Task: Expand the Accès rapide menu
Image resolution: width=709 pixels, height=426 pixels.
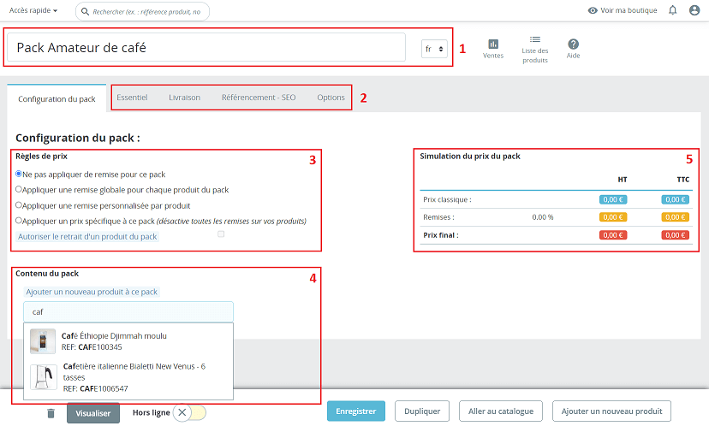Action: pos(33,10)
